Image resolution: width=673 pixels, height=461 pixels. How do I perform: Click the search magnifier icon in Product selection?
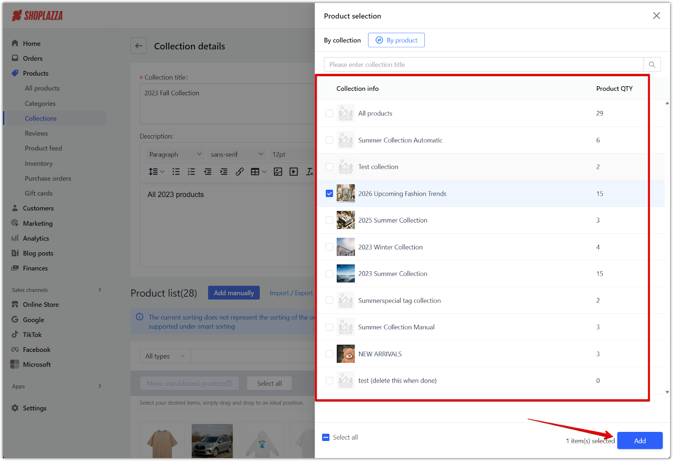(x=652, y=65)
